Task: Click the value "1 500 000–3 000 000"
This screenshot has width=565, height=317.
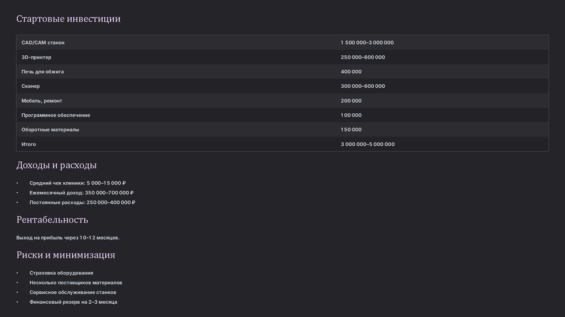Action: [367, 43]
